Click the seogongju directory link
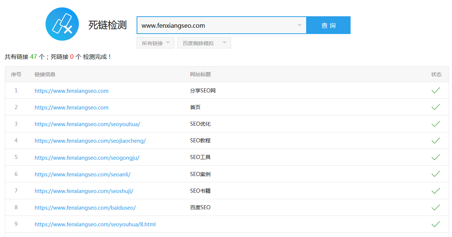The height and width of the screenshot is (237, 452). point(87,157)
